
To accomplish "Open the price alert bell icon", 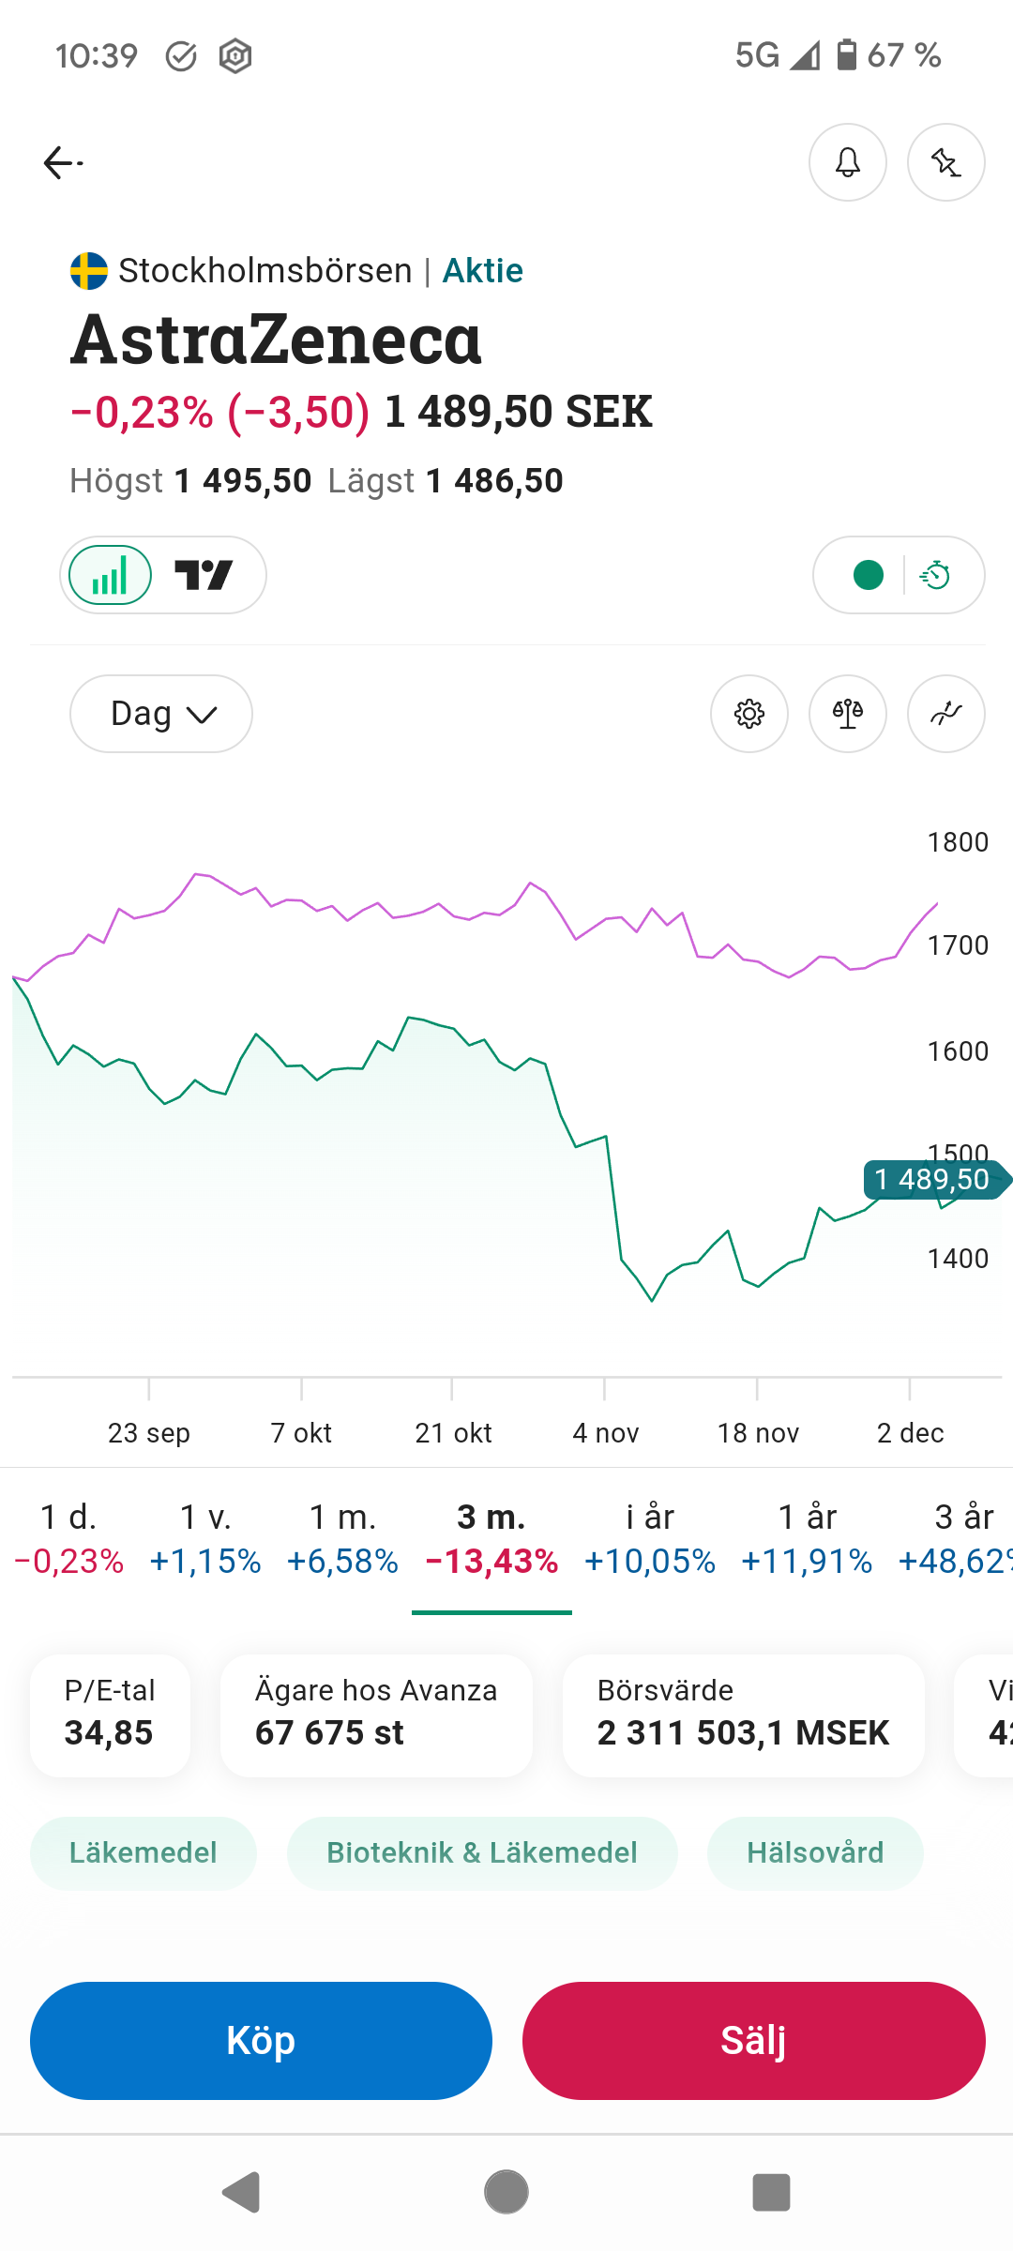I will tap(848, 163).
